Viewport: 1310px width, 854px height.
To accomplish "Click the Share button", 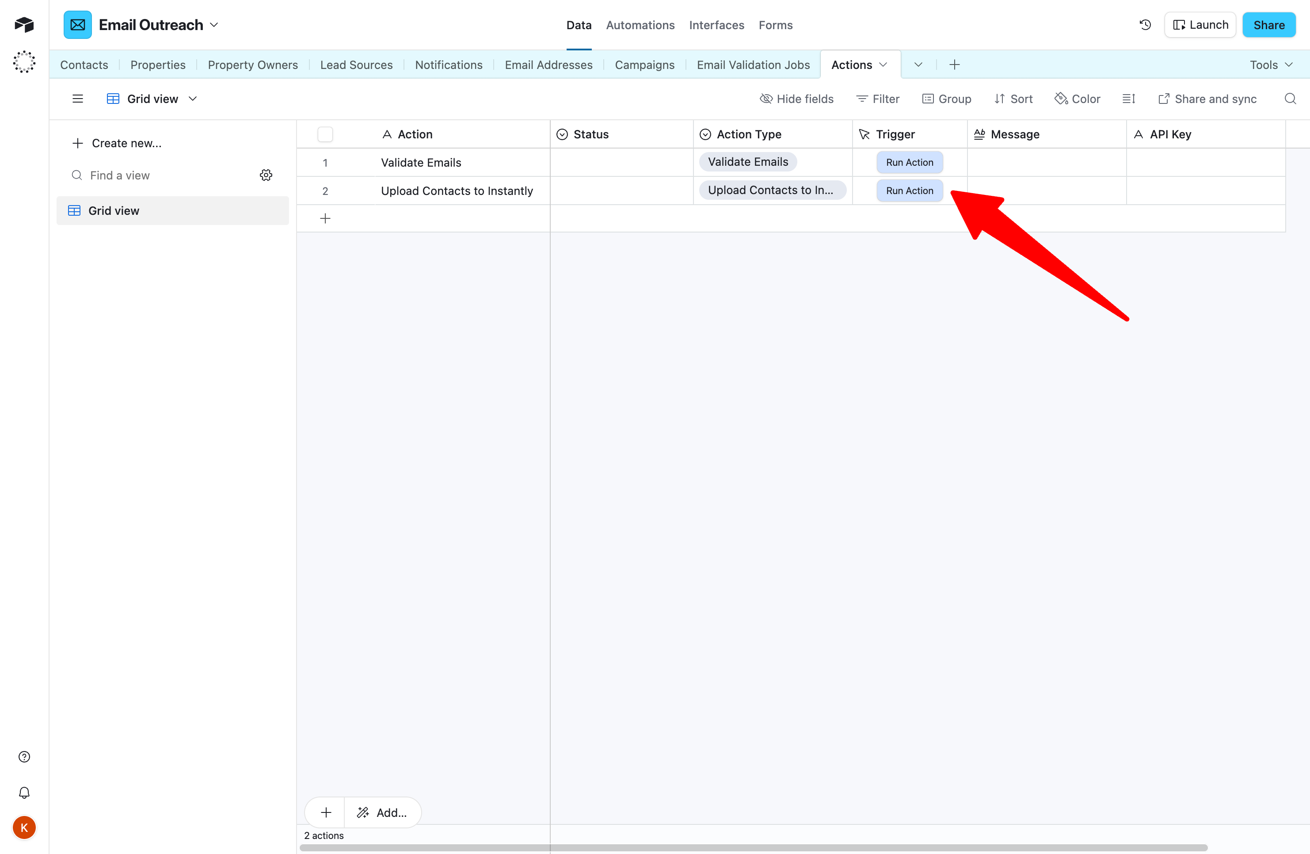I will 1269,25.
